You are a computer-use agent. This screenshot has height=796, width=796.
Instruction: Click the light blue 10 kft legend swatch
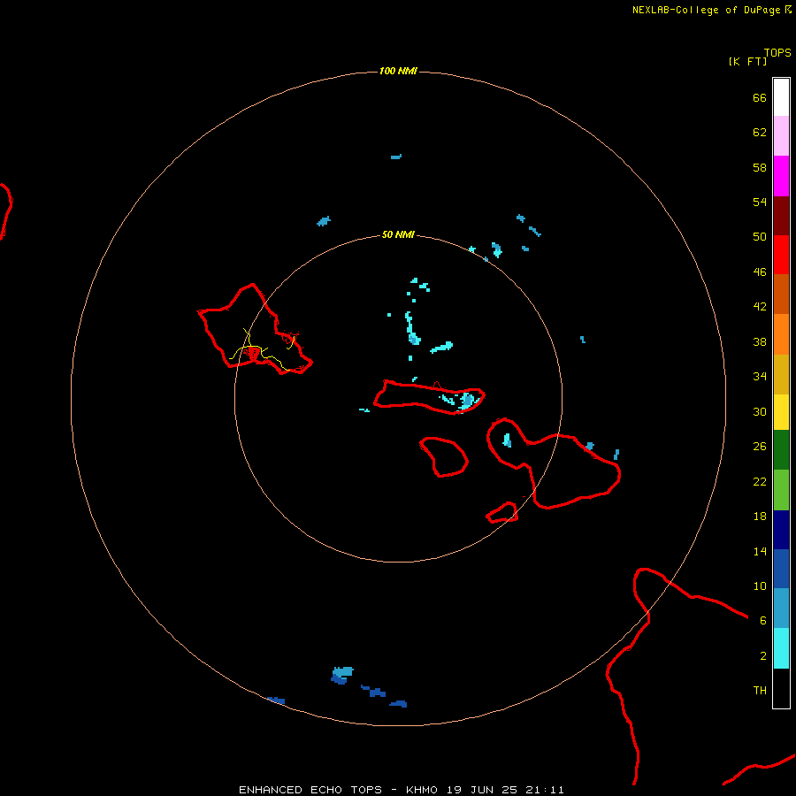coord(781,608)
